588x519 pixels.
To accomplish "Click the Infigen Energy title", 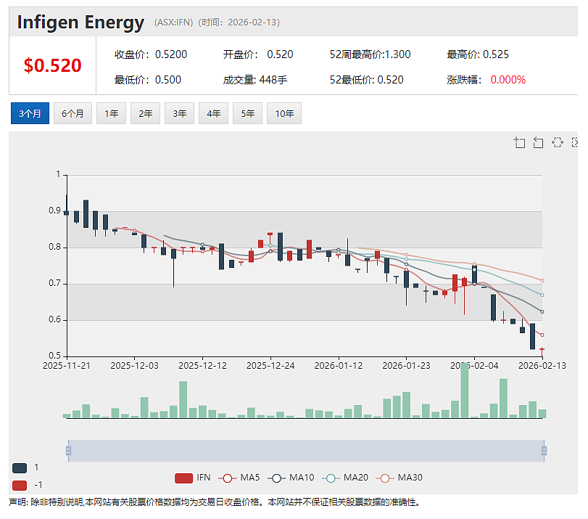I will (x=80, y=23).
